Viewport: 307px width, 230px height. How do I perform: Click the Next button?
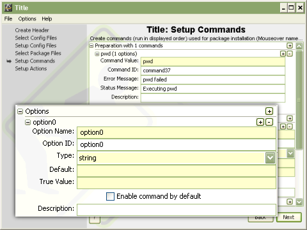289,217
